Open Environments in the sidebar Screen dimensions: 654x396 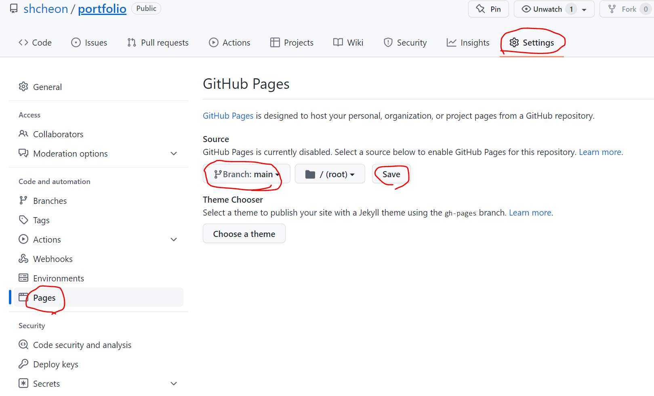coord(99,278)
